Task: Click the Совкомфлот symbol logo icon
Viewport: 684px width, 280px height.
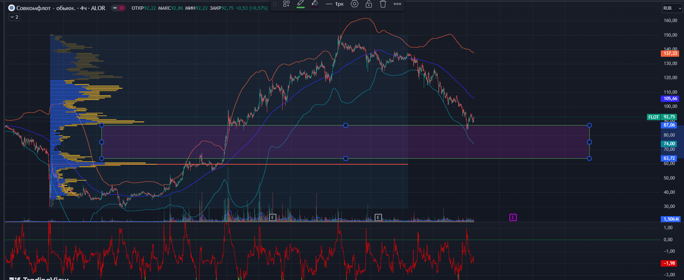Action: click(12, 8)
